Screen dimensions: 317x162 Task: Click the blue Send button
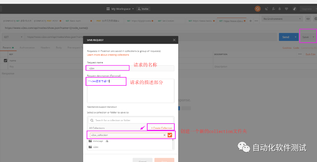tap(286, 37)
